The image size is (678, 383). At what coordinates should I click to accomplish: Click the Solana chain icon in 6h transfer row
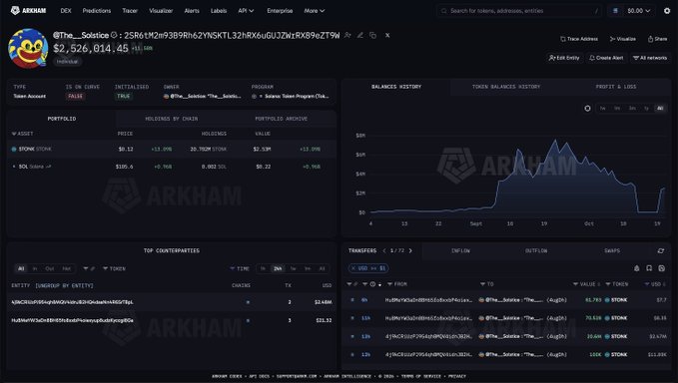[352, 299]
